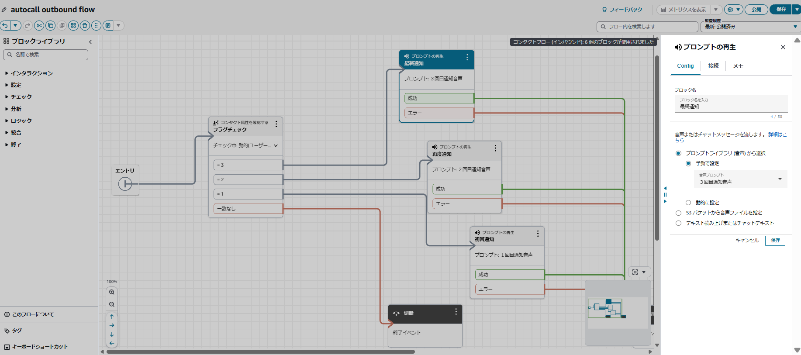Open options menu on 切断 block

click(456, 312)
